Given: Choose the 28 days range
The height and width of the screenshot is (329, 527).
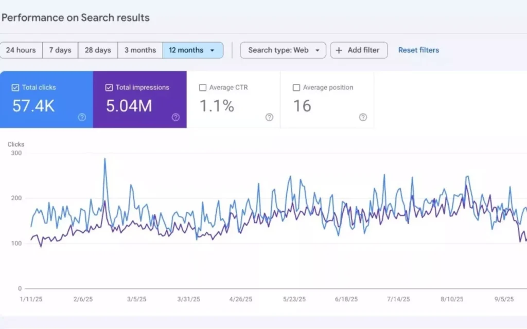Looking at the screenshot, I should [98, 50].
